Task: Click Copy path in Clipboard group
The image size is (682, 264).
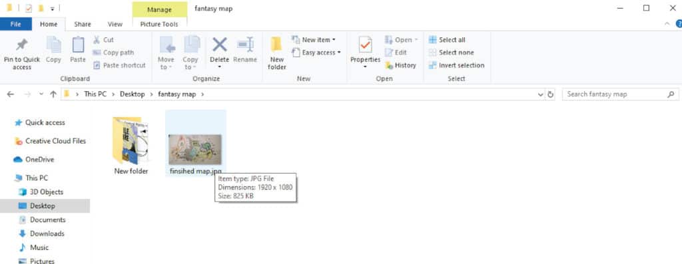Action: click(113, 53)
